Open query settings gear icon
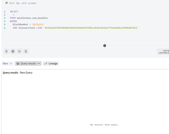Image resolution: width=169 pixels, height=134 pixels. pyautogui.click(x=13, y=51)
